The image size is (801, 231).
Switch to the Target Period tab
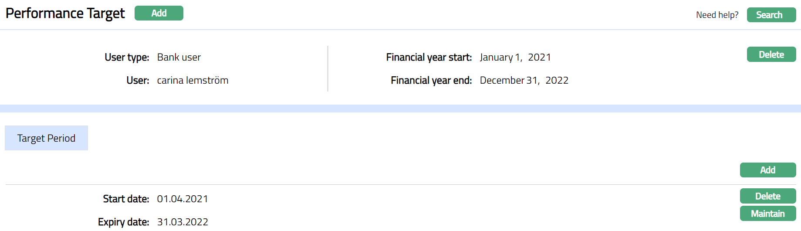(46, 138)
